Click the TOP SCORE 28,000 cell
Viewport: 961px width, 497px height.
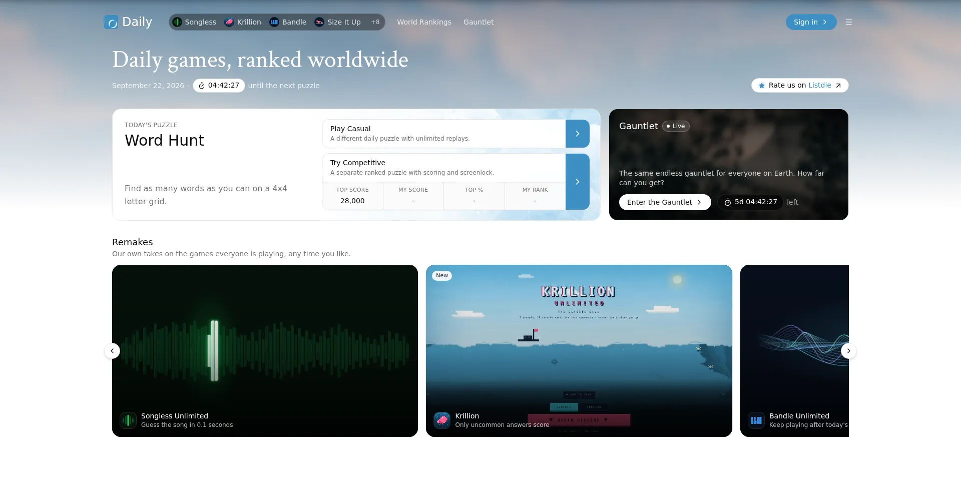(x=352, y=196)
